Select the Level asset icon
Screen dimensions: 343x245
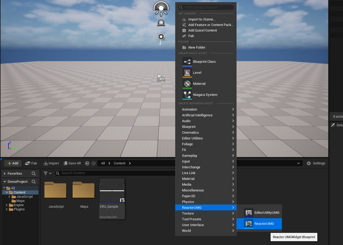[187, 73]
